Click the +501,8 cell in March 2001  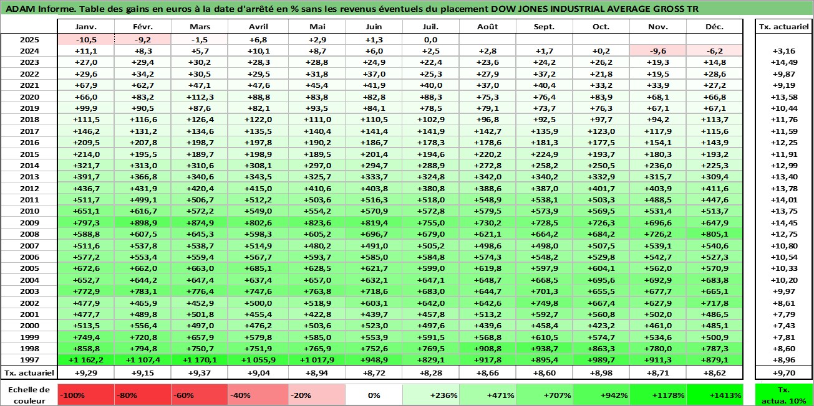tap(200, 314)
